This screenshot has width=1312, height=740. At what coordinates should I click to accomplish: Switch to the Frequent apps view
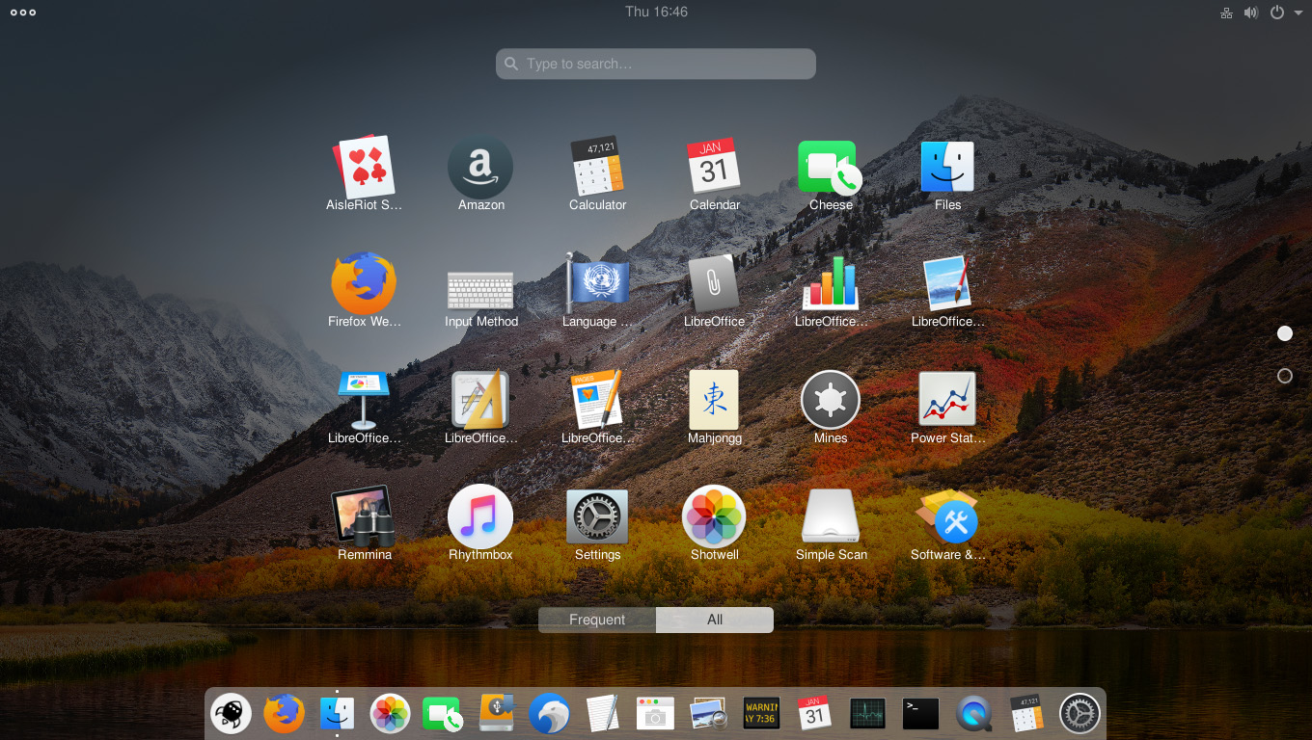click(x=597, y=620)
